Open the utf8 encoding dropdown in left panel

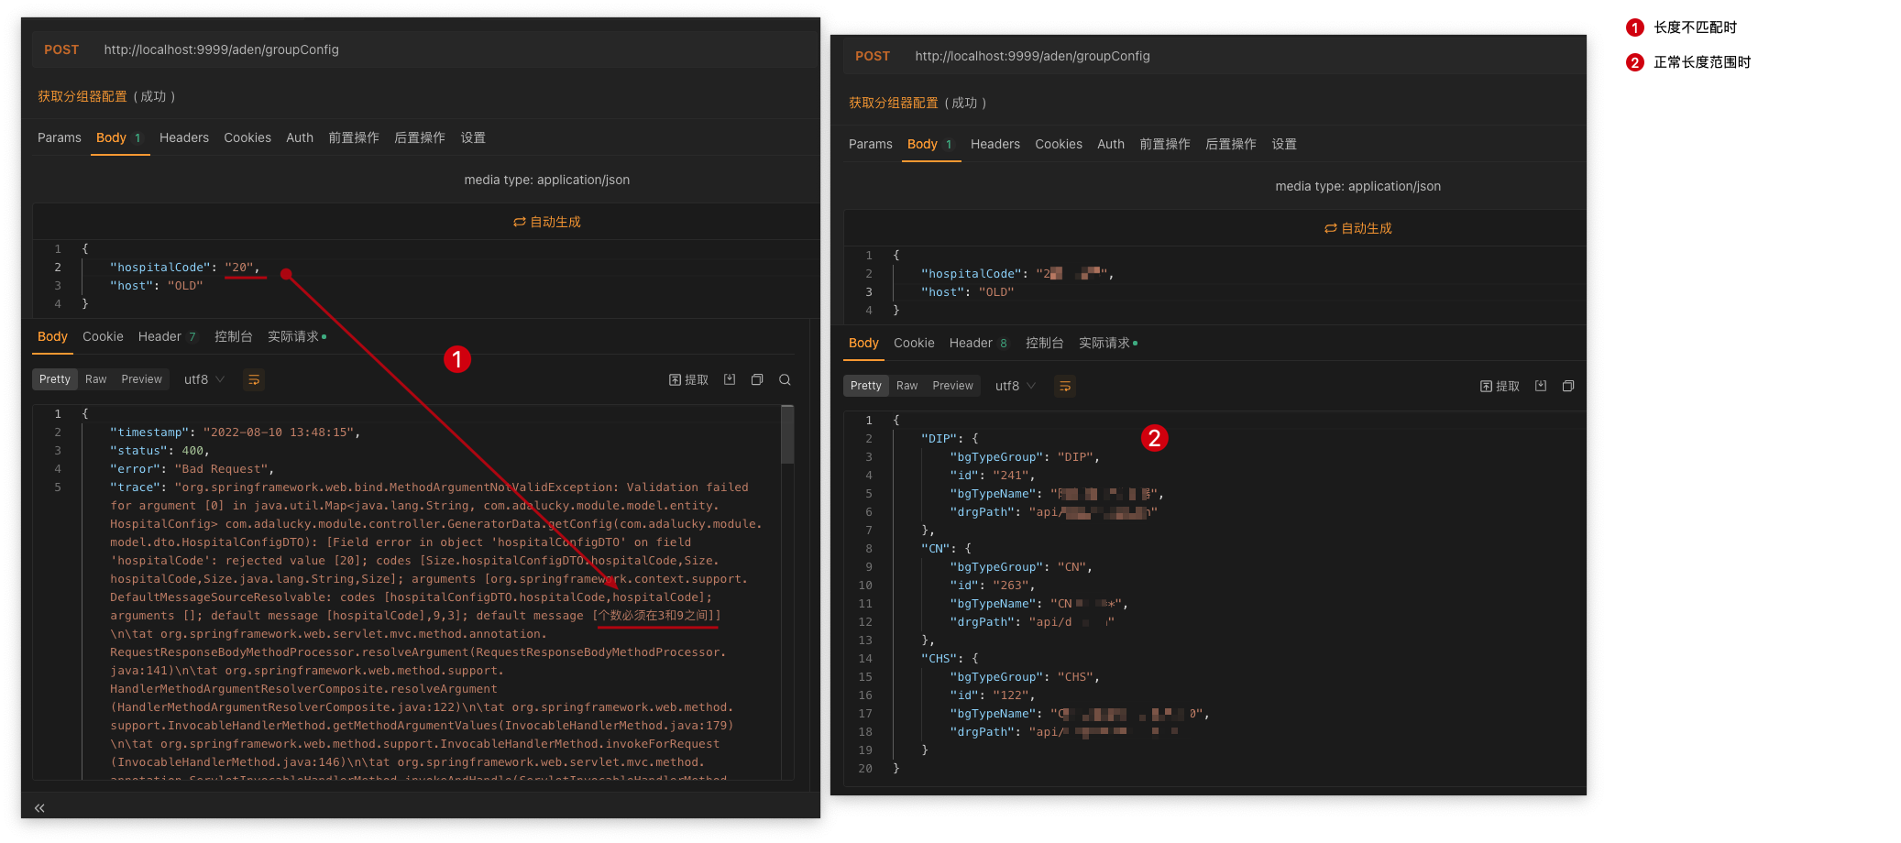(204, 379)
